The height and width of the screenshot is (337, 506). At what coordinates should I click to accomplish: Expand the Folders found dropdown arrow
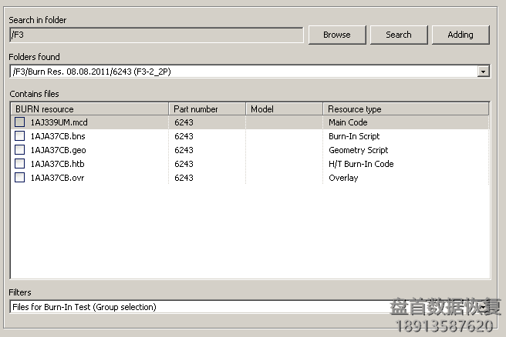tap(483, 72)
